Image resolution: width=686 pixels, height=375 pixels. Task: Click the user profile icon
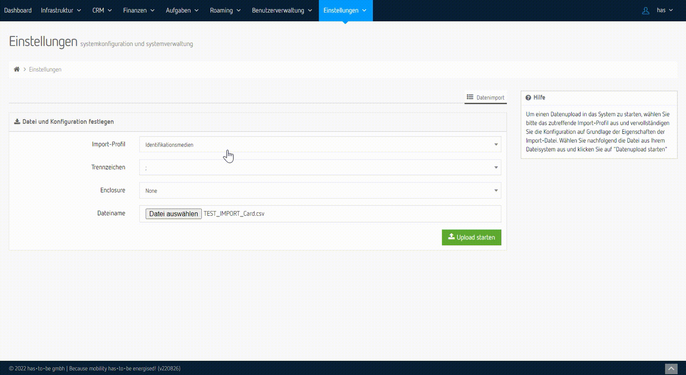[646, 10]
